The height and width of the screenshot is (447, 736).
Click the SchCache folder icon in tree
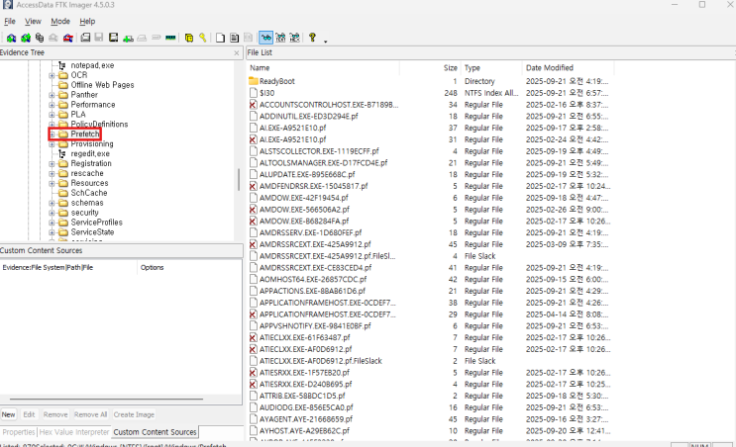coord(63,193)
